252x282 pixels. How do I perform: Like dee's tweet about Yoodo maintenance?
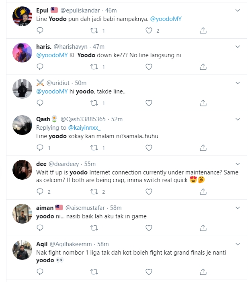click(x=149, y=192)
